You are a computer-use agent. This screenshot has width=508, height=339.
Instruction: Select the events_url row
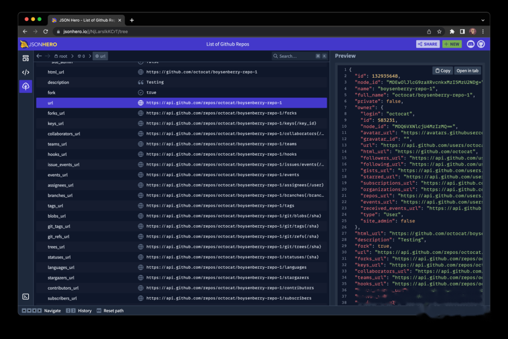click(x=182, y=175)
